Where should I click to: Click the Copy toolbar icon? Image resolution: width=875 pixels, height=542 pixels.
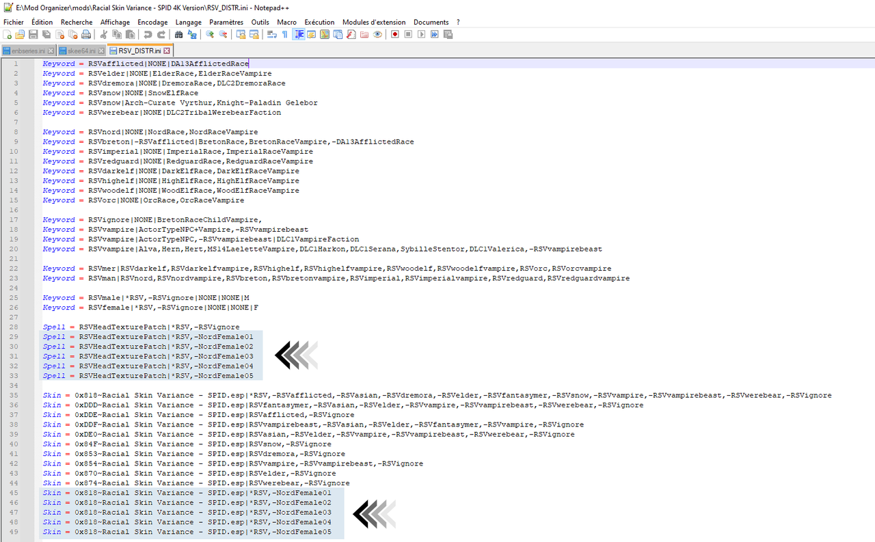click(117, 34)
